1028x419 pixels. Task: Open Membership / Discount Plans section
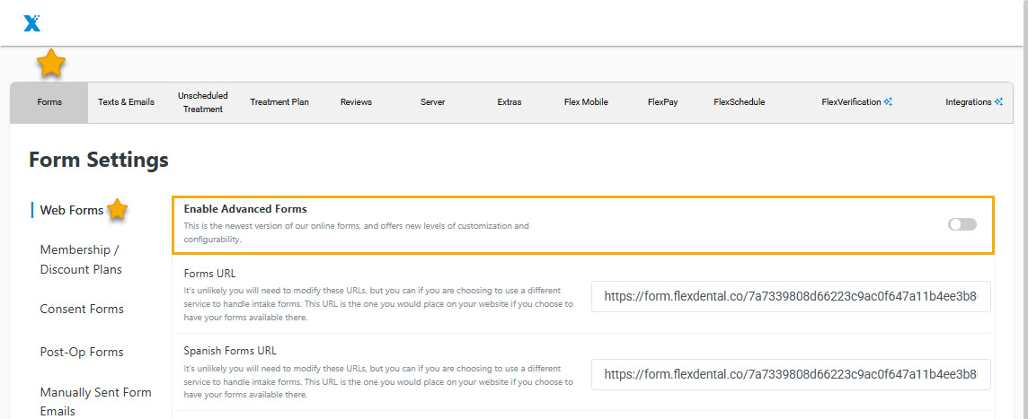click(81, 259)
